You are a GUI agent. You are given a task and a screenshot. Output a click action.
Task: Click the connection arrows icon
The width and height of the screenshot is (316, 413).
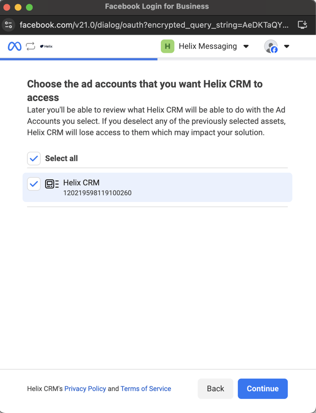[31, 46]
